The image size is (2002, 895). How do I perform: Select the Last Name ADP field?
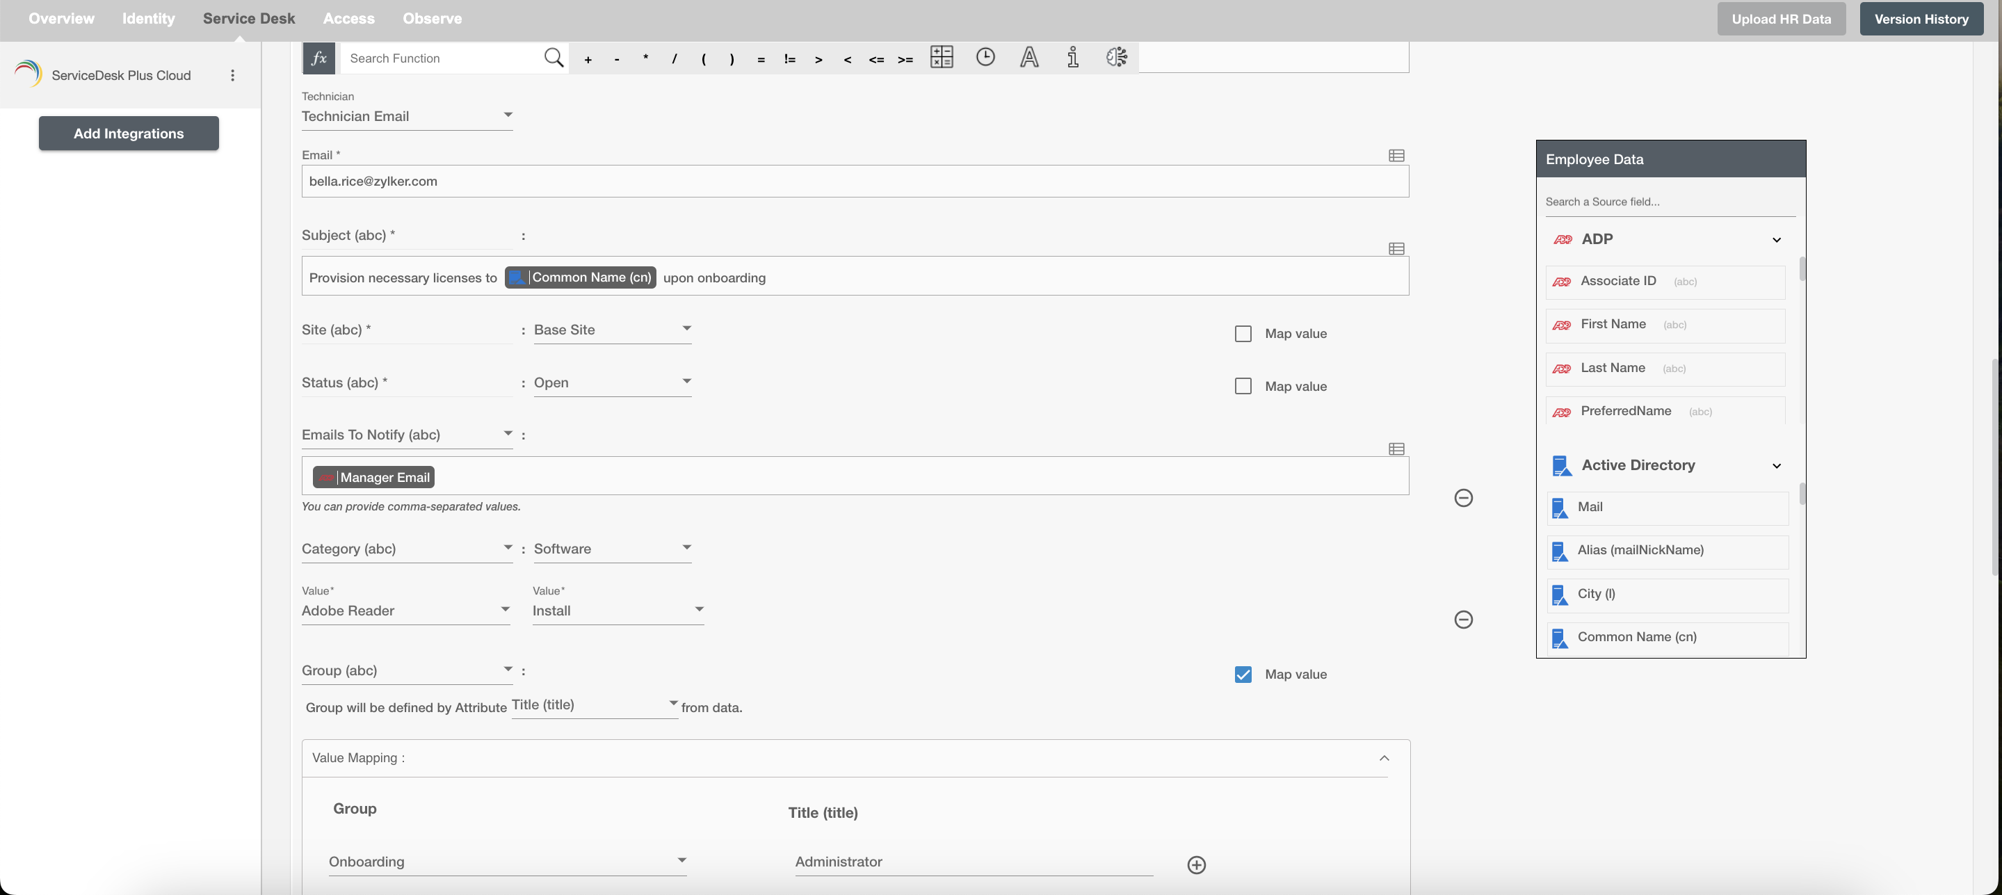click(x=1665, y=369)
